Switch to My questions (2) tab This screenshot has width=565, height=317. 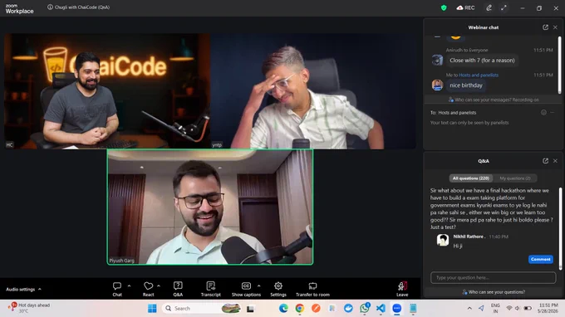pos(515,178)
